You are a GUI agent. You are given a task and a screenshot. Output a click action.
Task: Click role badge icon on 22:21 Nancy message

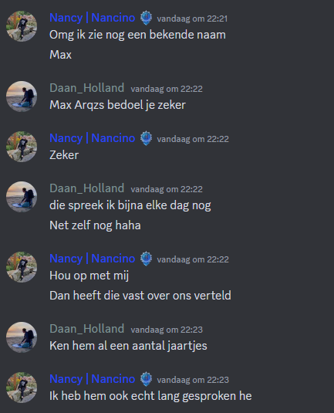coord(146,18)
